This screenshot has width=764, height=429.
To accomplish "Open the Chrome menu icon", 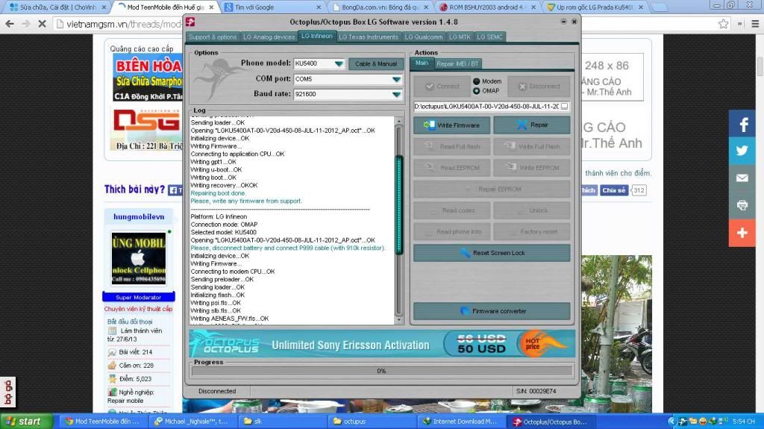I will point(755,23).
